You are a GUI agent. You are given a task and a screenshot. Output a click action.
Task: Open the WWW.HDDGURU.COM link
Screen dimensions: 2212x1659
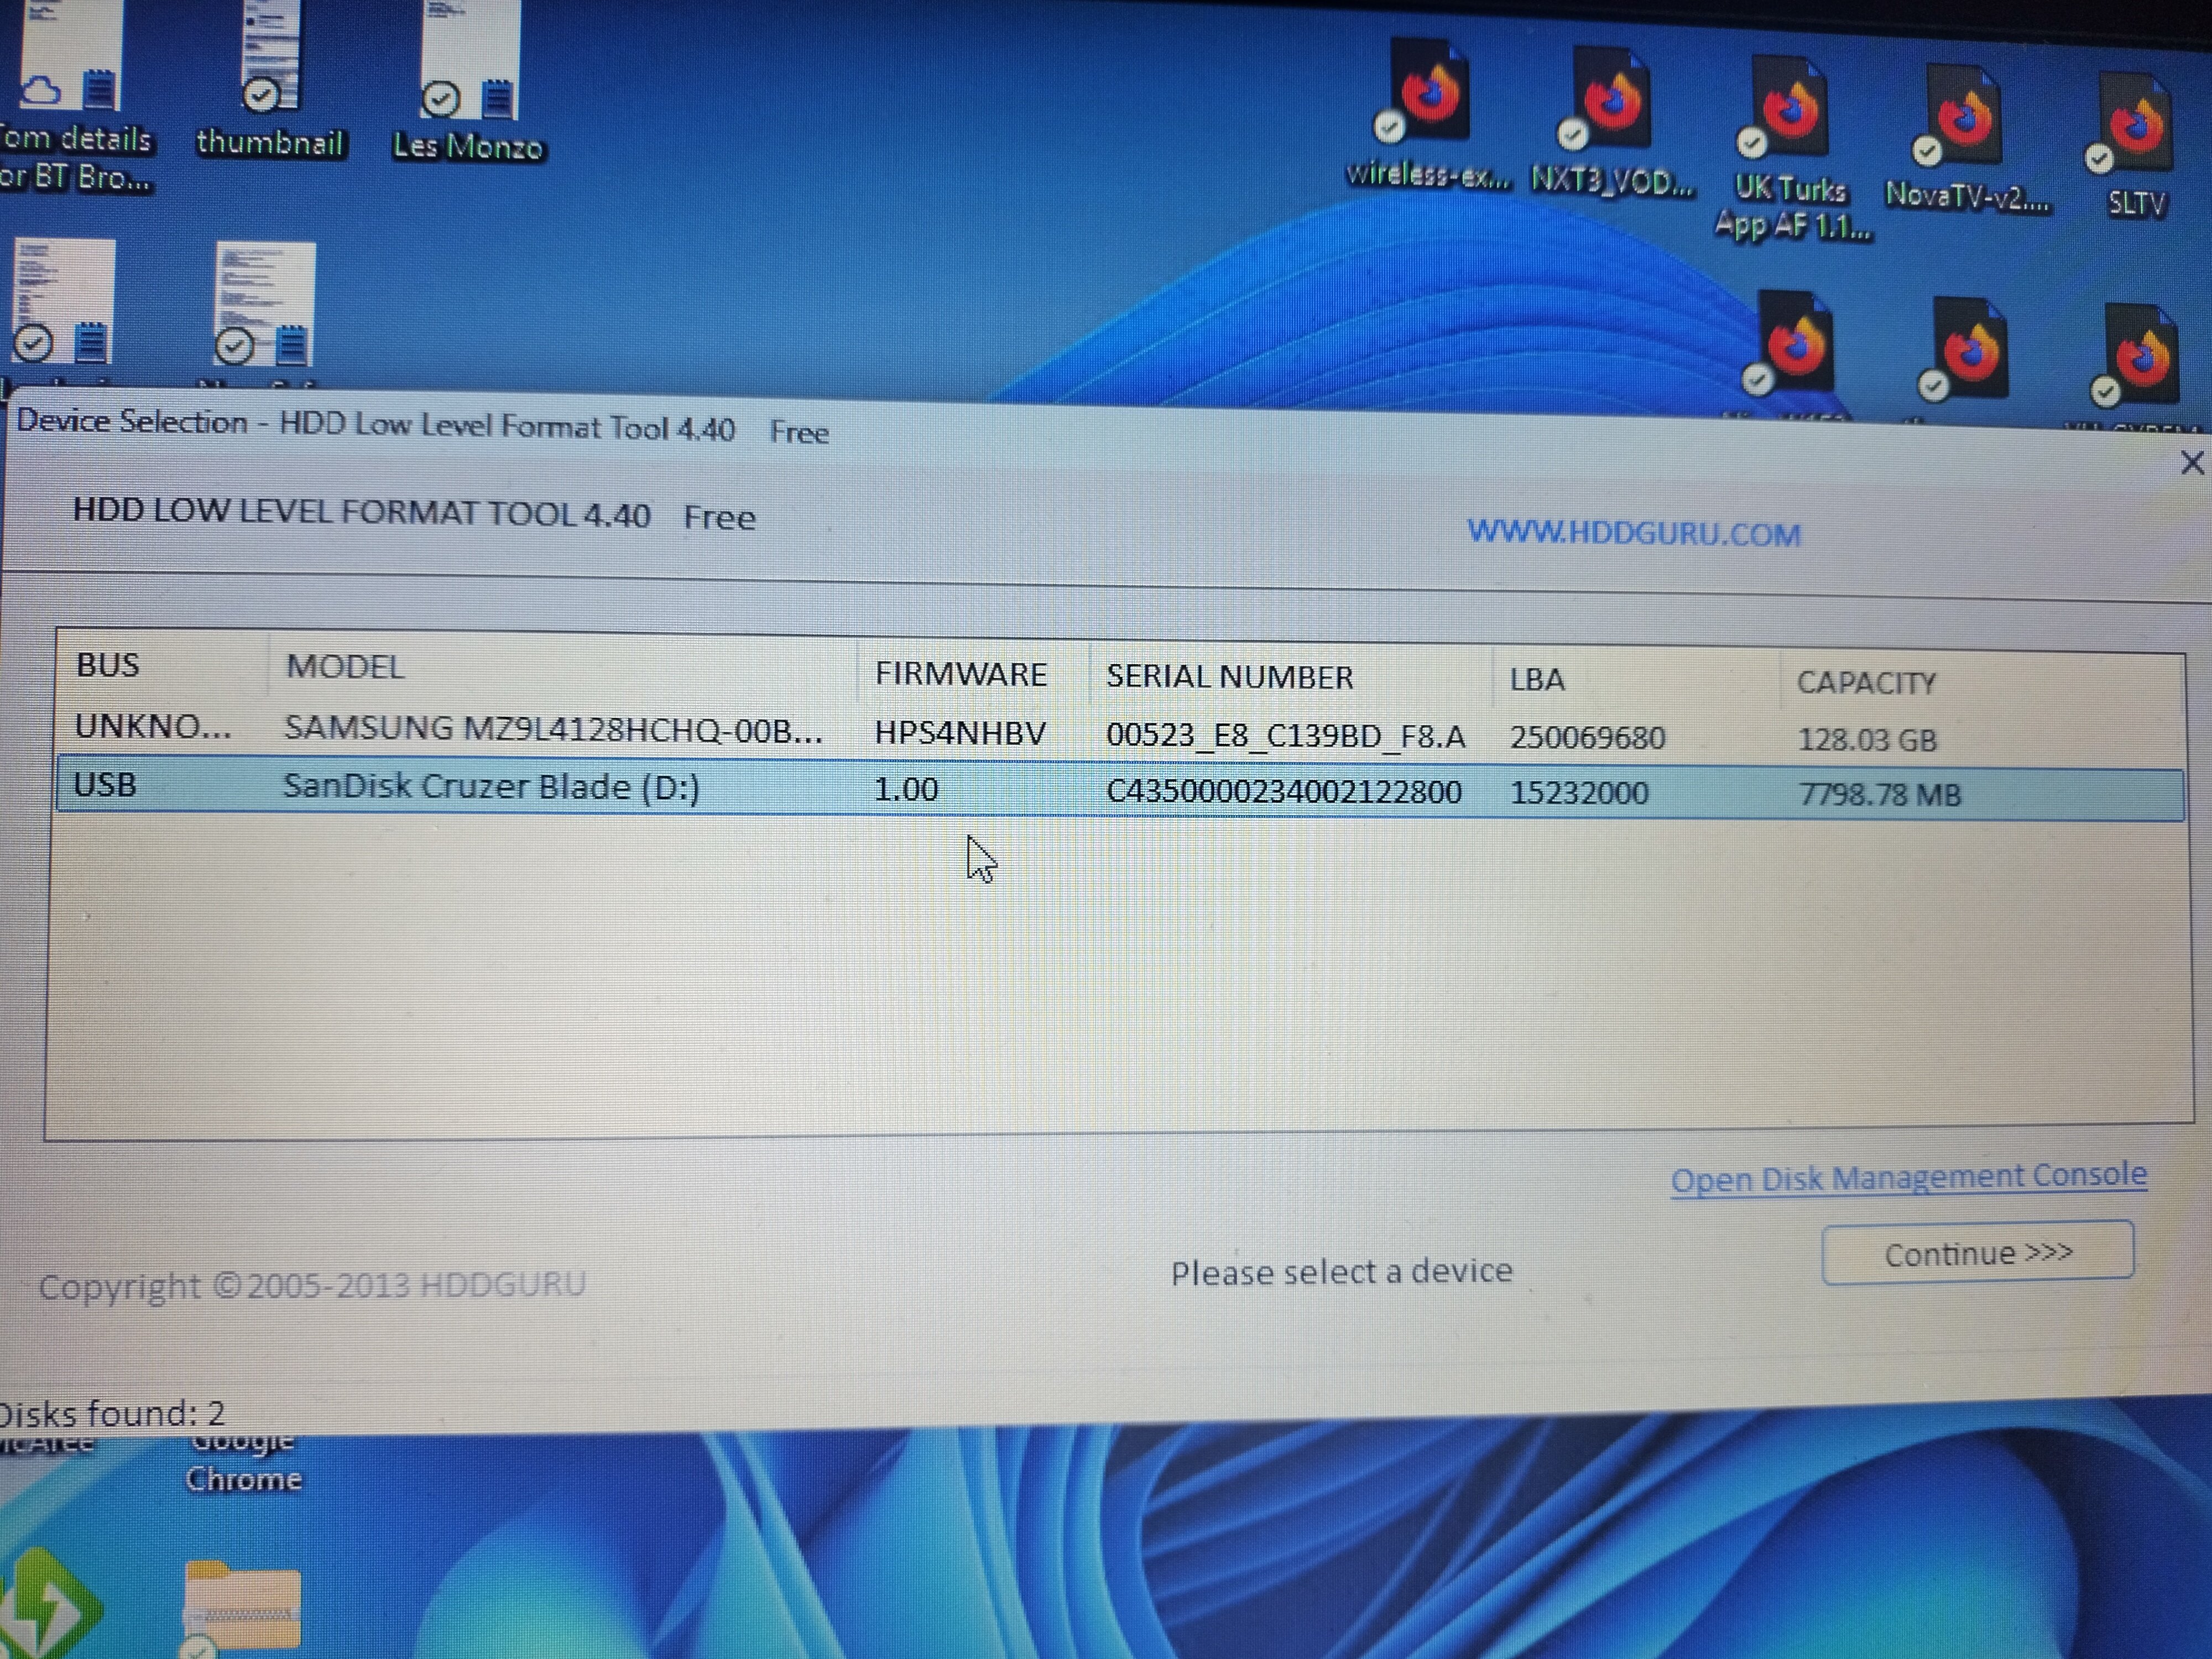(1634, 532)
